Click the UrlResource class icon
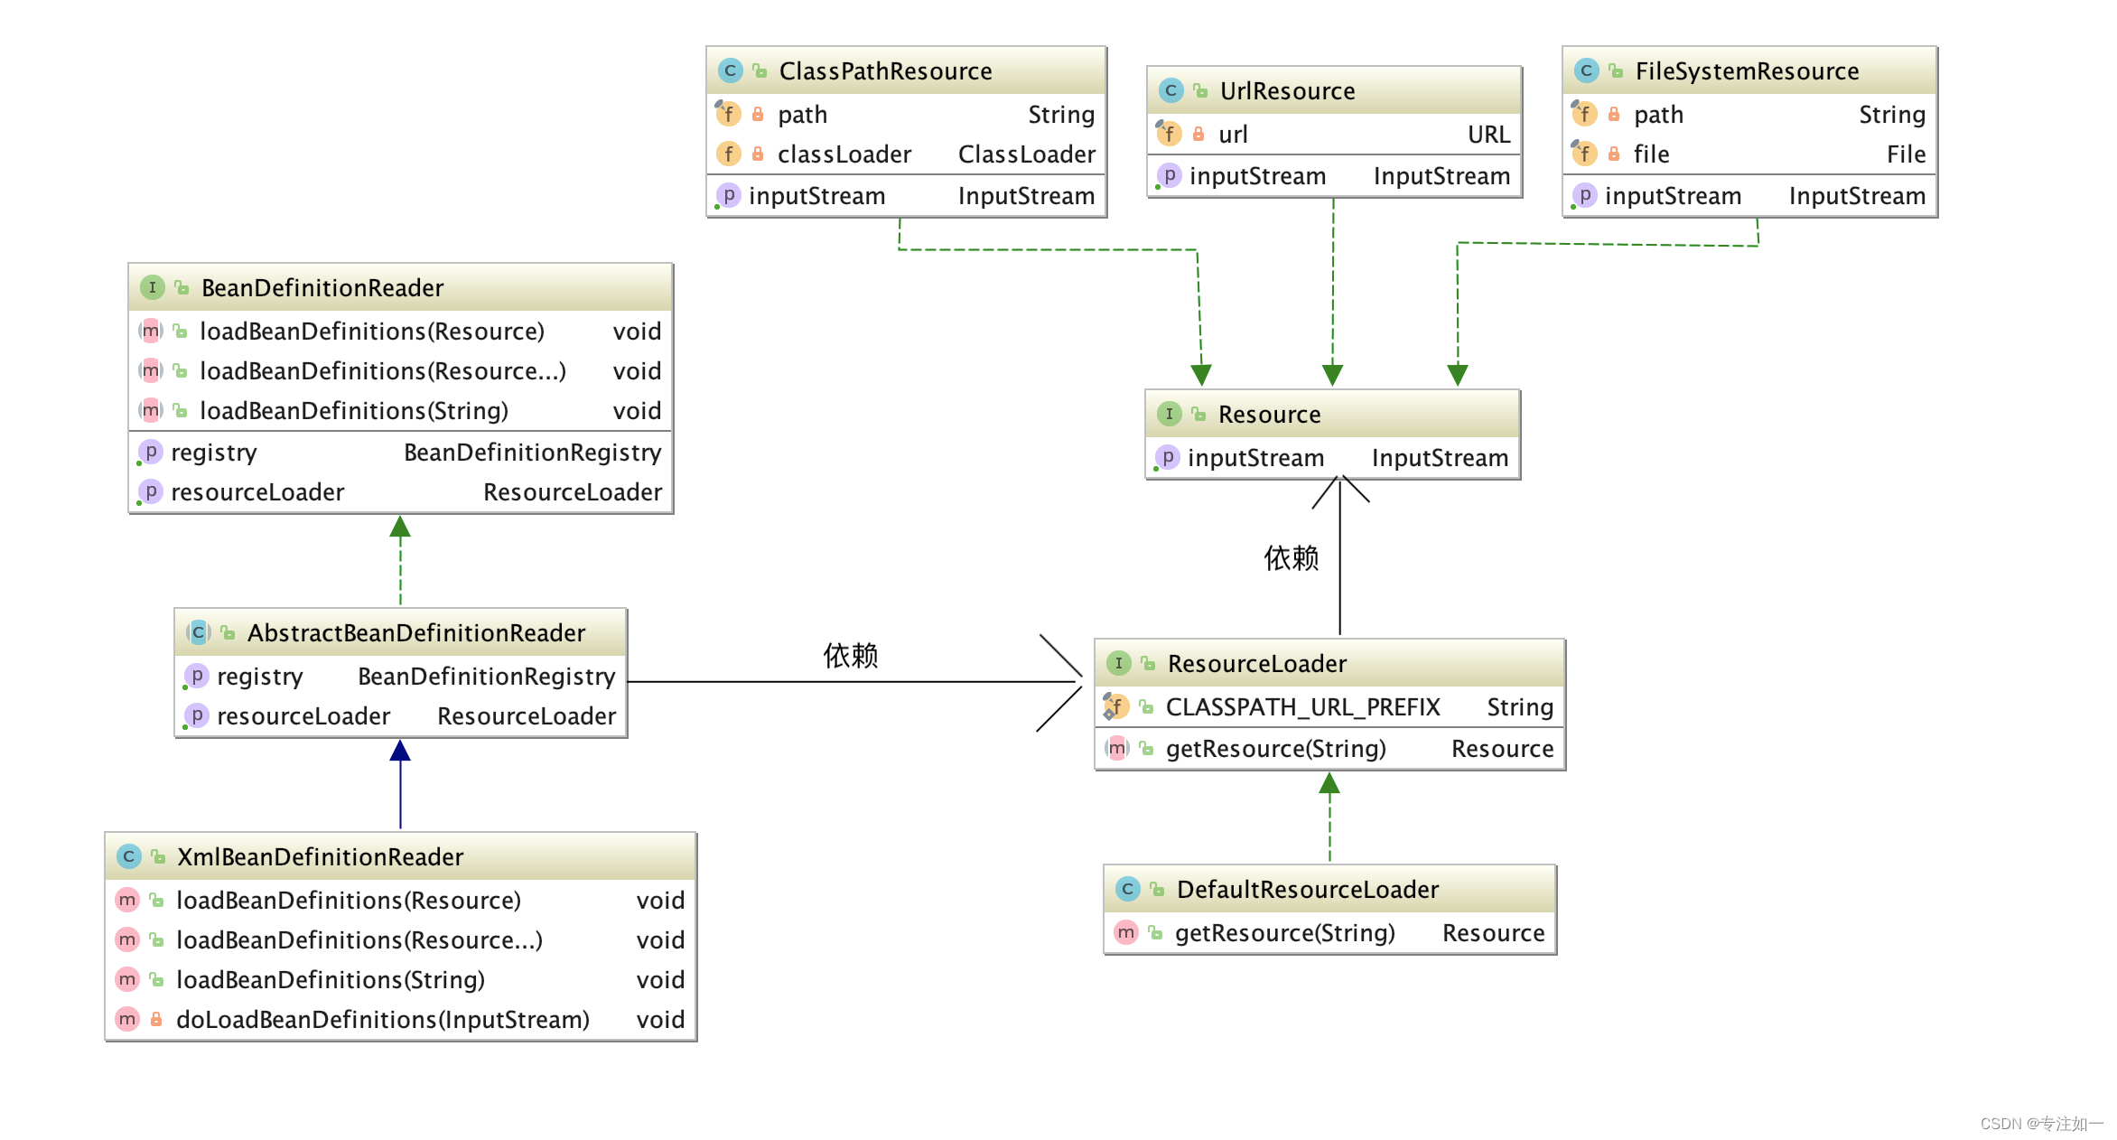 pyautogui.click(x=1170, y=90)
